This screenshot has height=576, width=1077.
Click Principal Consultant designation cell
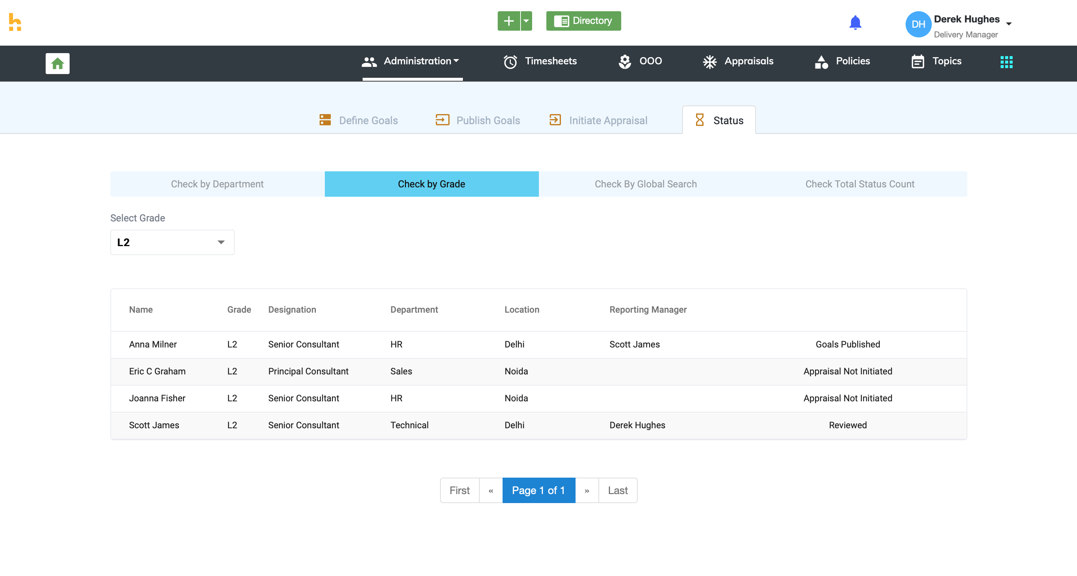point(308,371)
